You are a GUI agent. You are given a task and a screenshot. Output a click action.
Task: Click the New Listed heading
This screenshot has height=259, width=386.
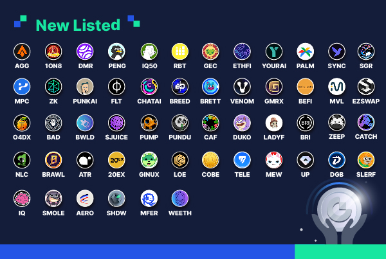coord(78,25)
